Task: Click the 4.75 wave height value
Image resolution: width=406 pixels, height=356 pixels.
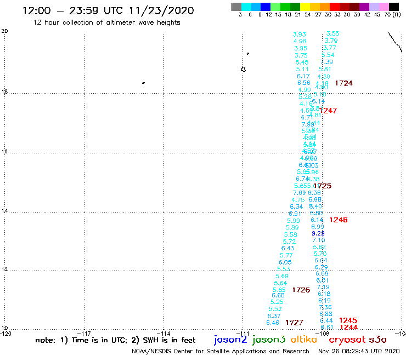Action: pos(298,200)
